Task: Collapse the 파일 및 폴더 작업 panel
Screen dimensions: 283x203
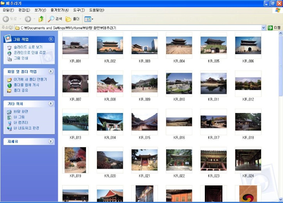Action: point(51,72)
